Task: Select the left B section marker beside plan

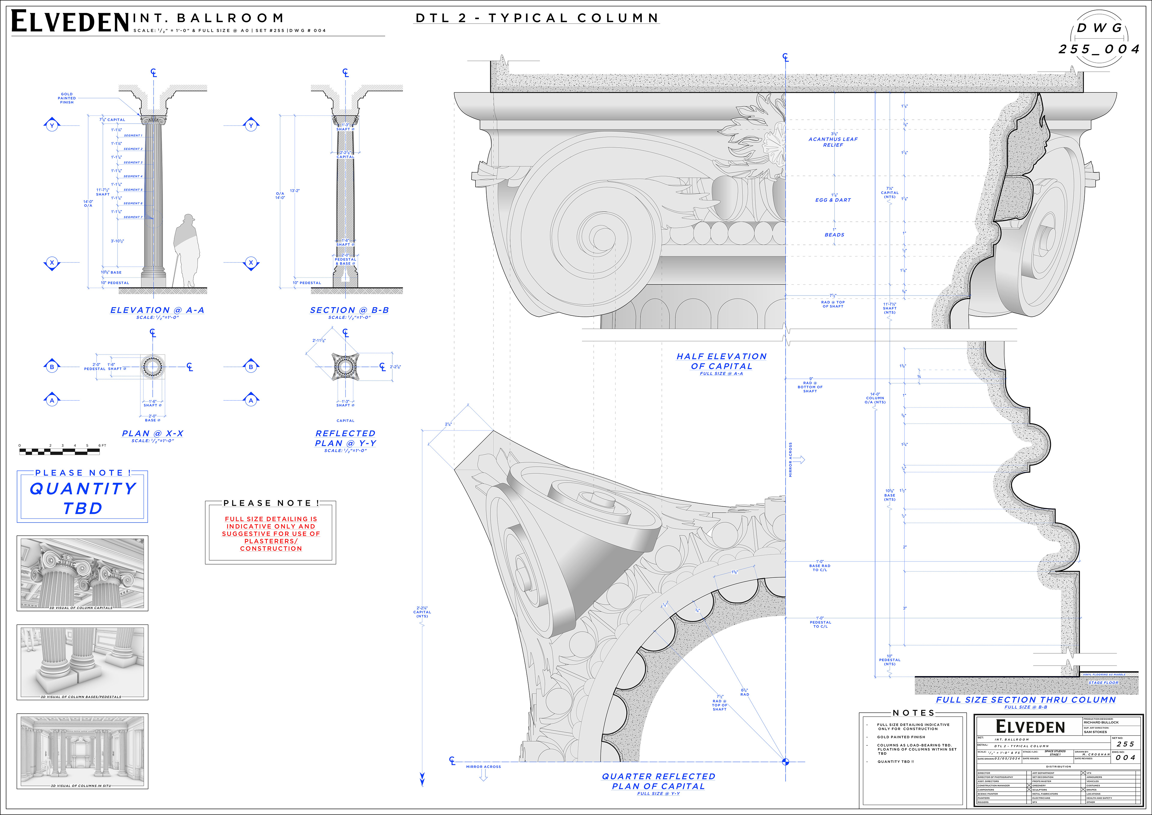Action: pyautogui.click(x=52, y=367)
